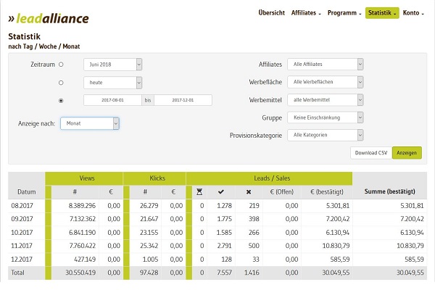Select the month period radio button
This screenshot has height=290, width=435.
pos(61,65)
